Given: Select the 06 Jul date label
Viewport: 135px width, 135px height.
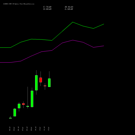Looking at the screenshot, I should point(18,129).
